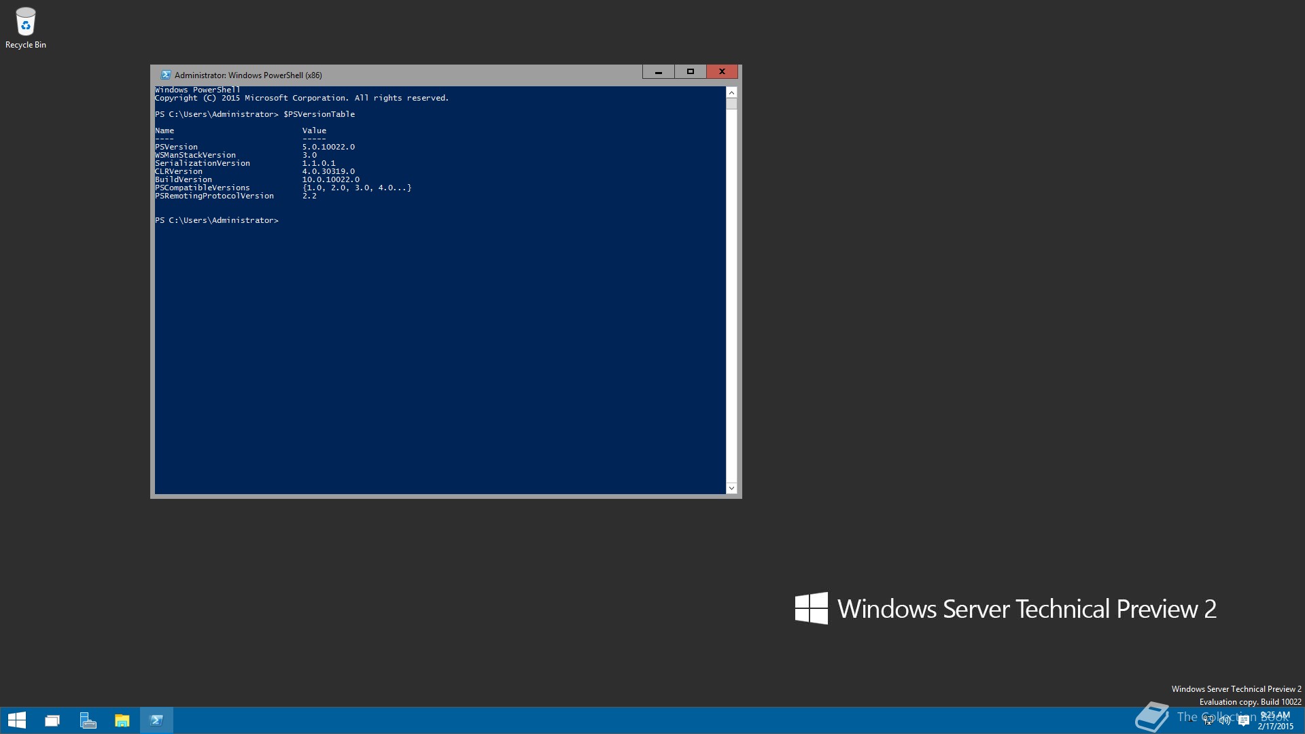Launch Server Manager from the taskbar
This screenshot has width=1305, height=734.
[x=88, y=720]
